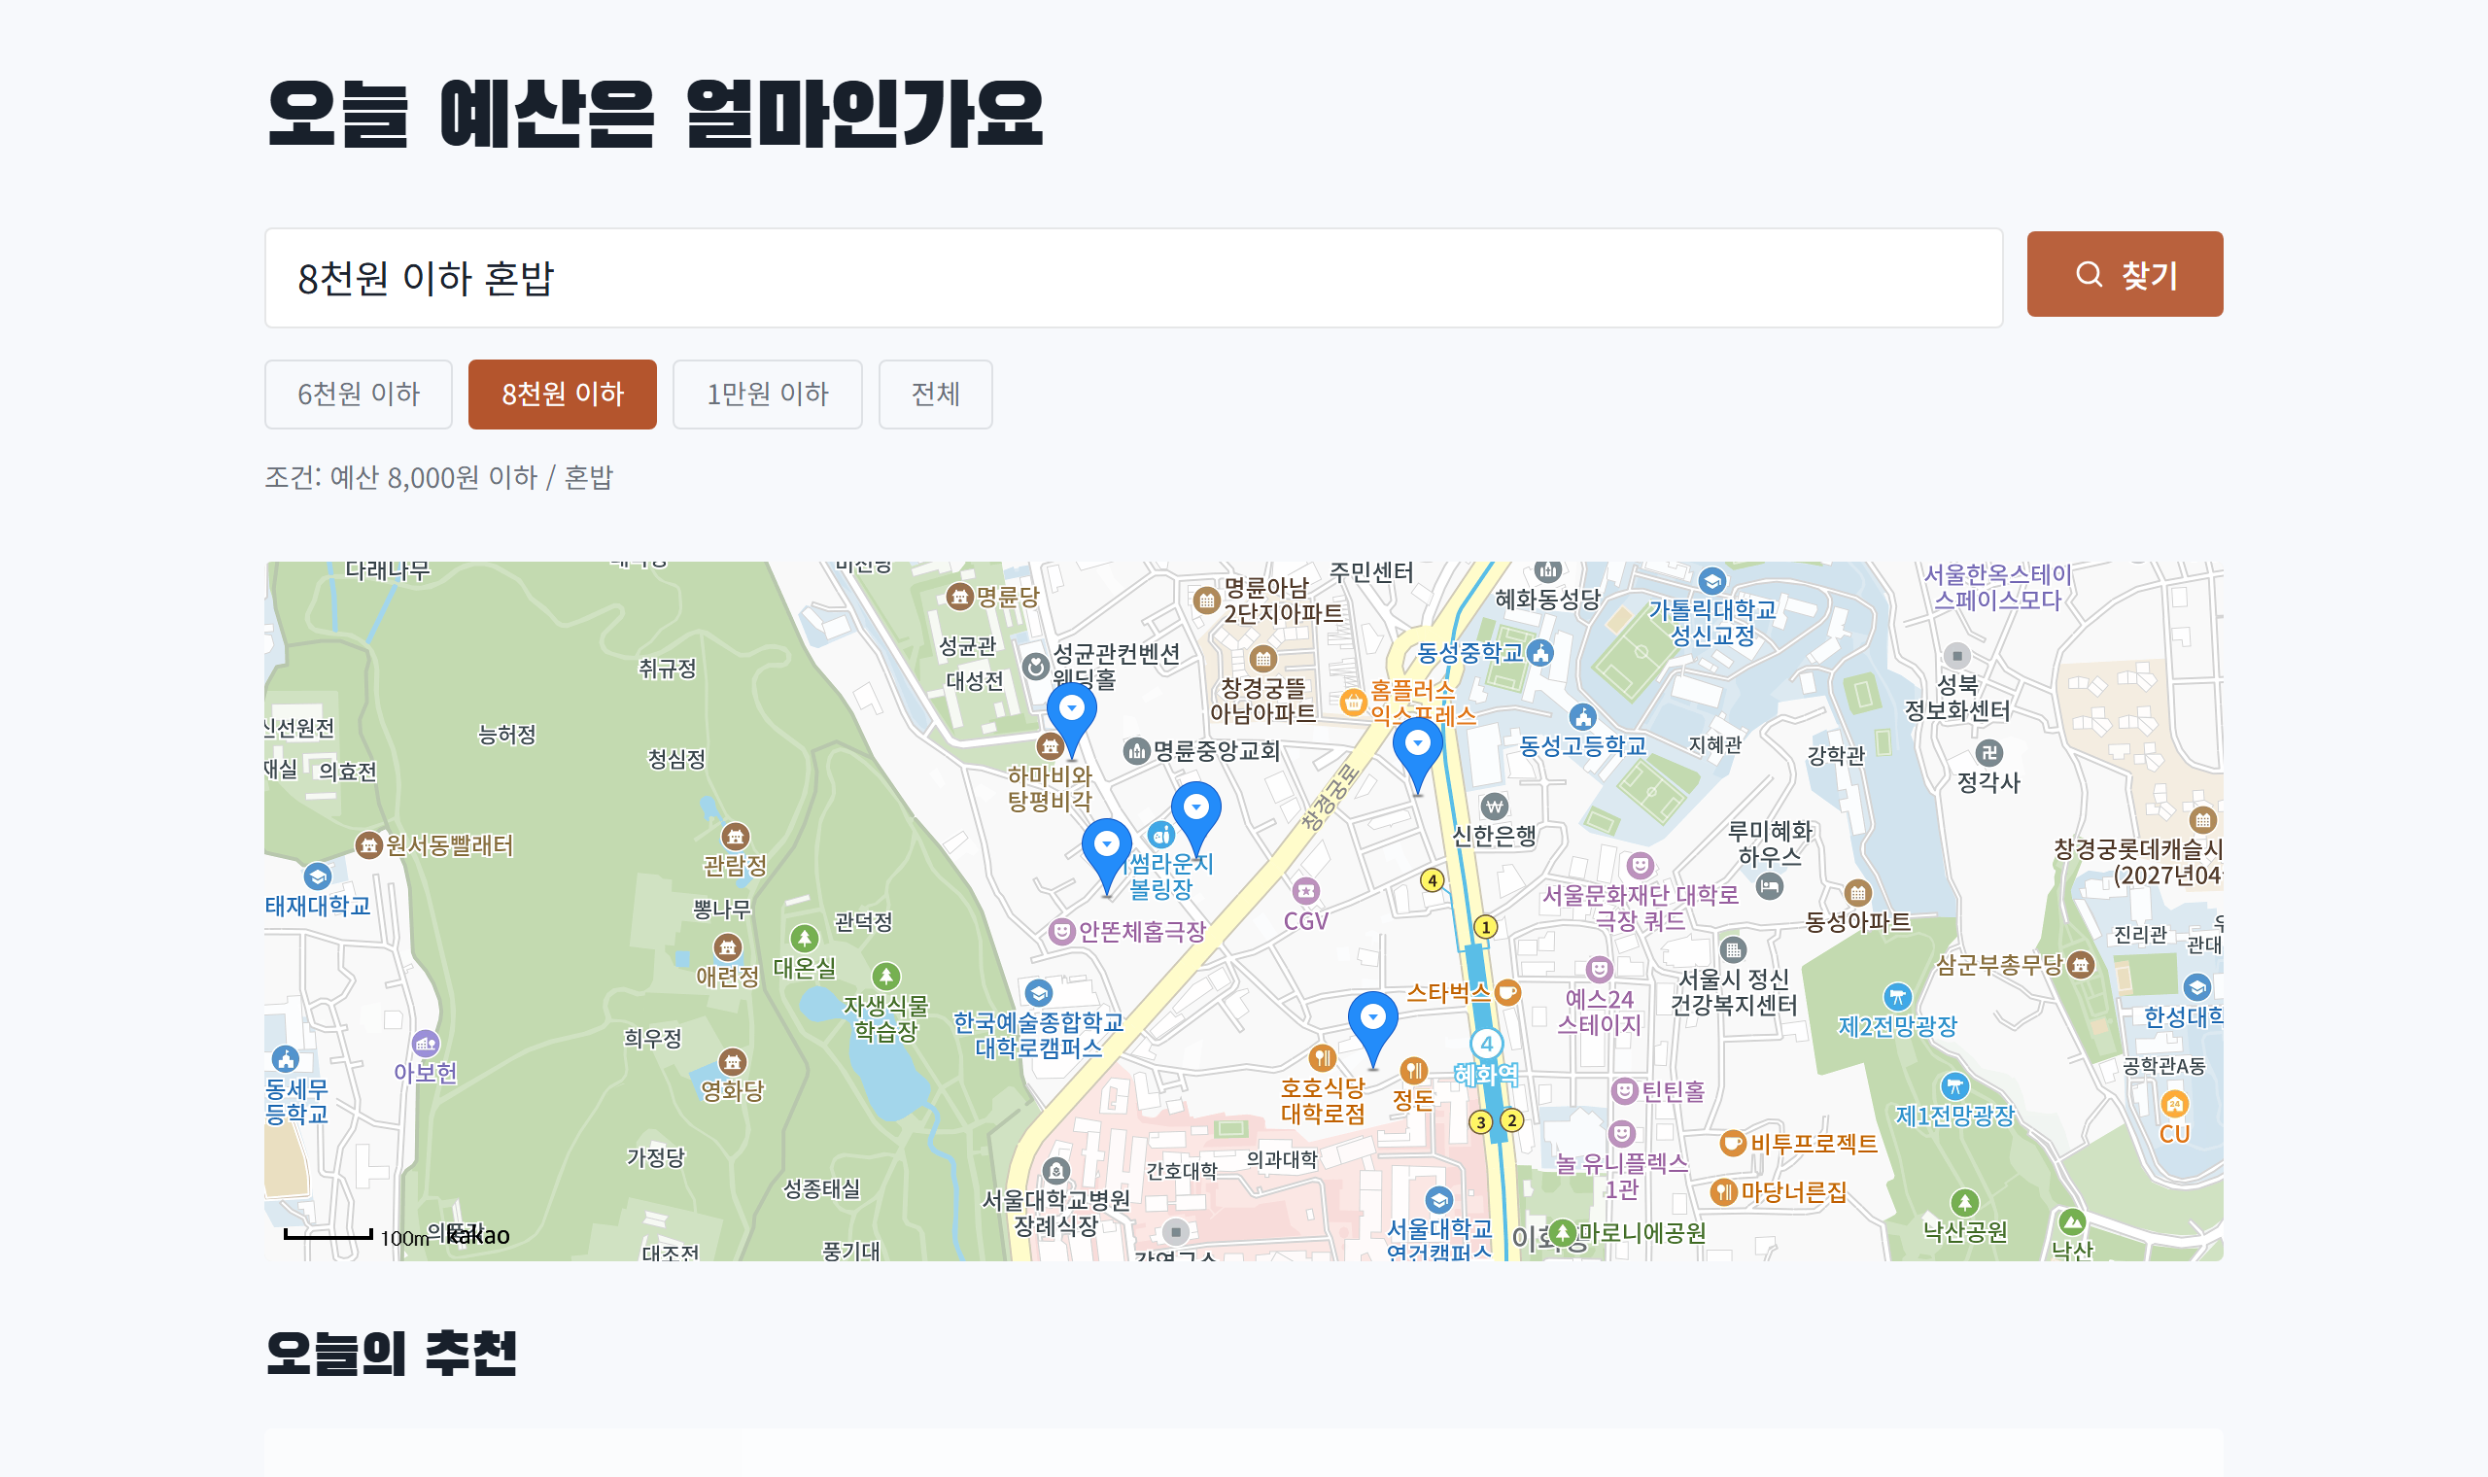Click 혜화역 exit 3 marker
The height and width of the screenshot is (1477, 2488).
click(1481, 1122)
